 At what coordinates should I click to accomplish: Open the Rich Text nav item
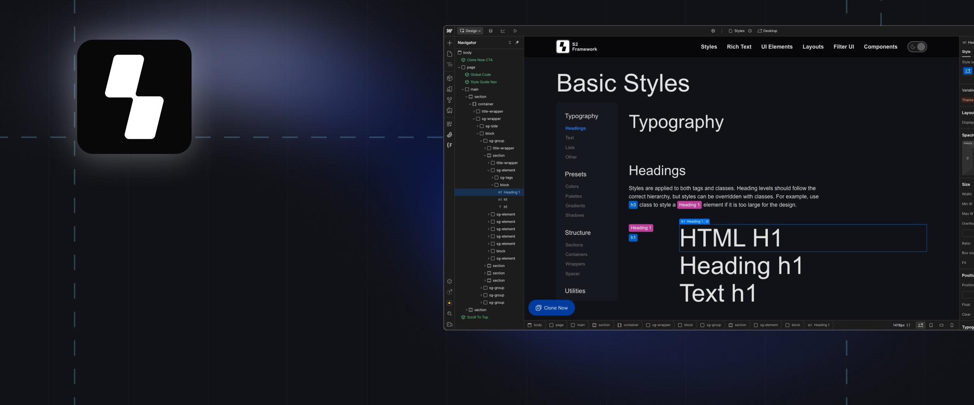pyautogui.click(x=739, y=47)
